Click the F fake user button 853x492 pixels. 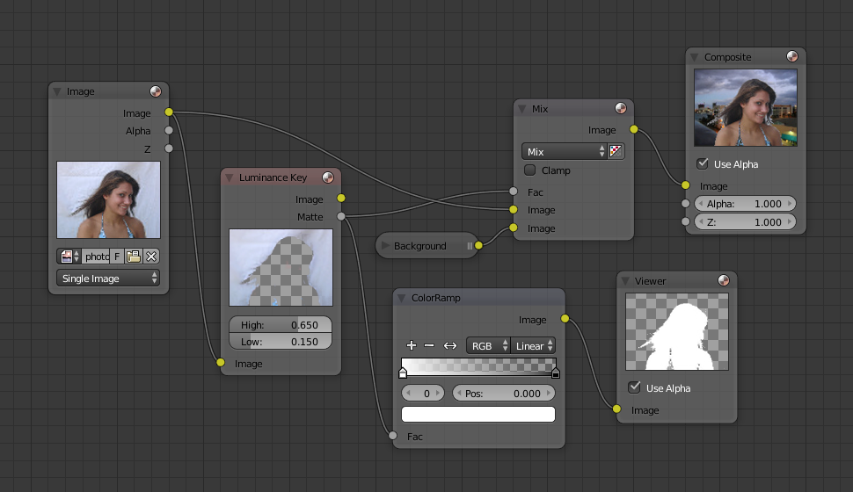[117, 257]
